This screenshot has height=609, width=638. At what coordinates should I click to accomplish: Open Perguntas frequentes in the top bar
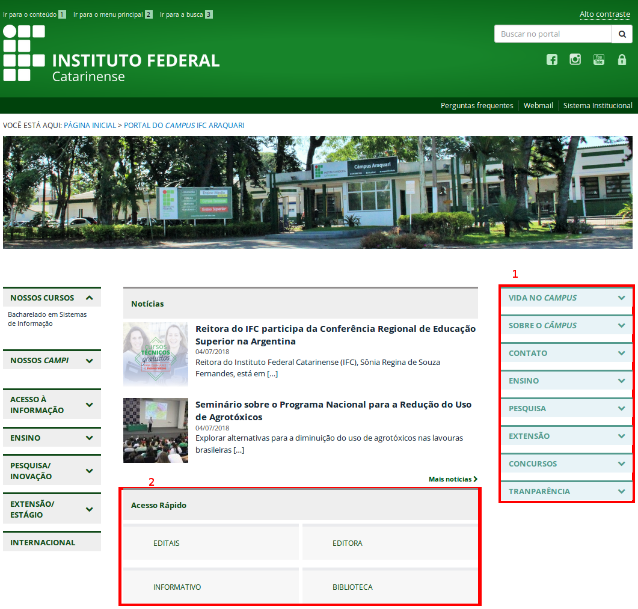pyautogui.click(x=477, y=106)
